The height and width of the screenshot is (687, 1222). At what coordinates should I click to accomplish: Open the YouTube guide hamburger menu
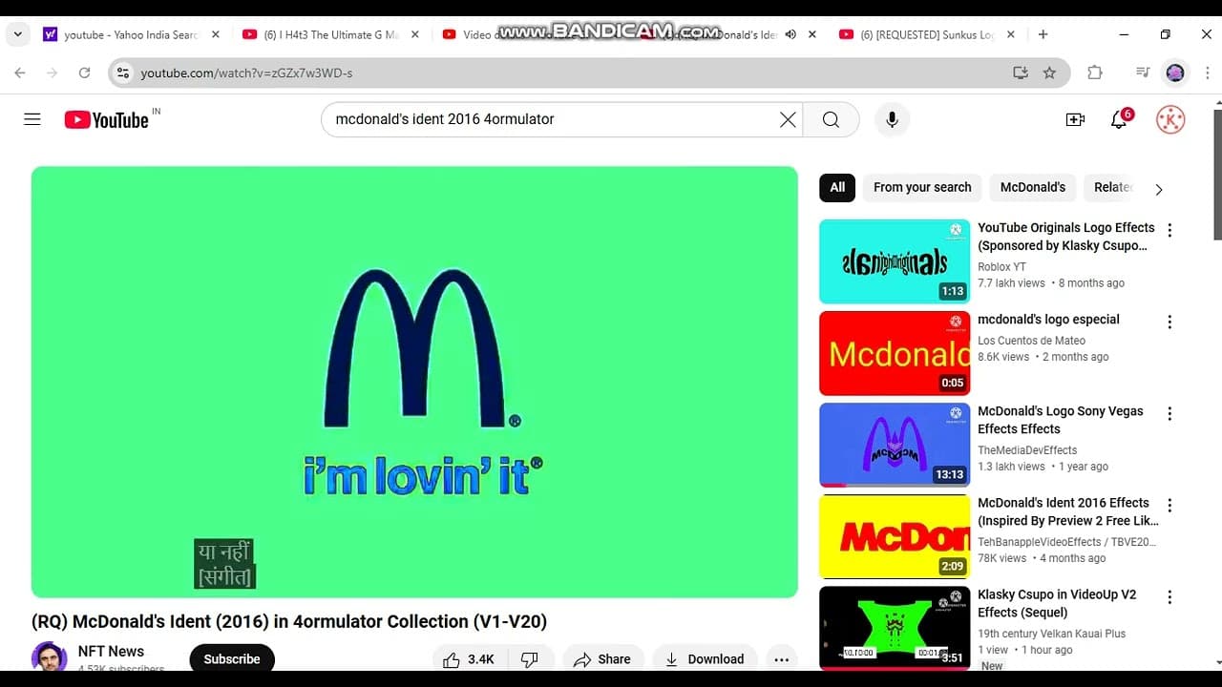[x=32, y=119]
